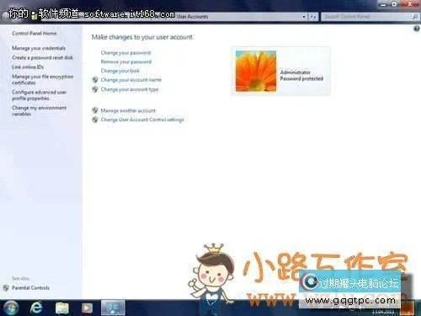Click Remove your password link
Screen dimensions: 421x316
(126, 62)
